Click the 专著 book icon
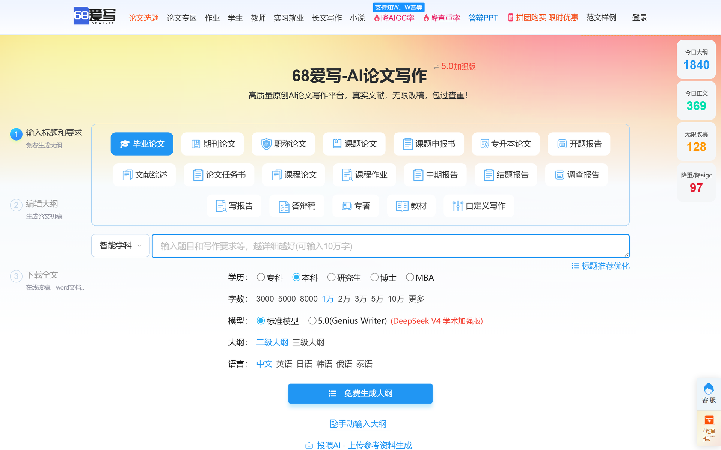 pyautogui.click(x=347, y=206)
